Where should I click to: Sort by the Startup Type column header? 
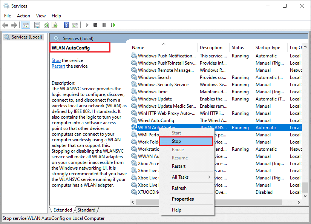tap(270, 48)
